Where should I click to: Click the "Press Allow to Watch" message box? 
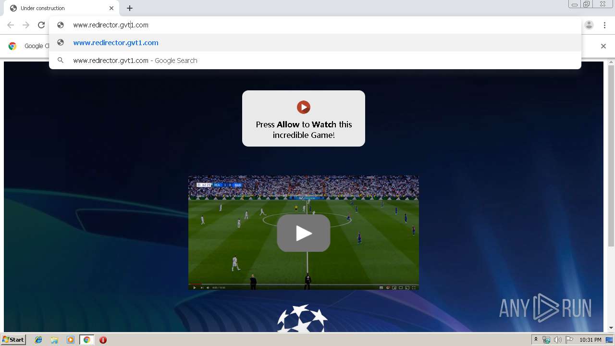pyautogui.click(x=304, y=118)
